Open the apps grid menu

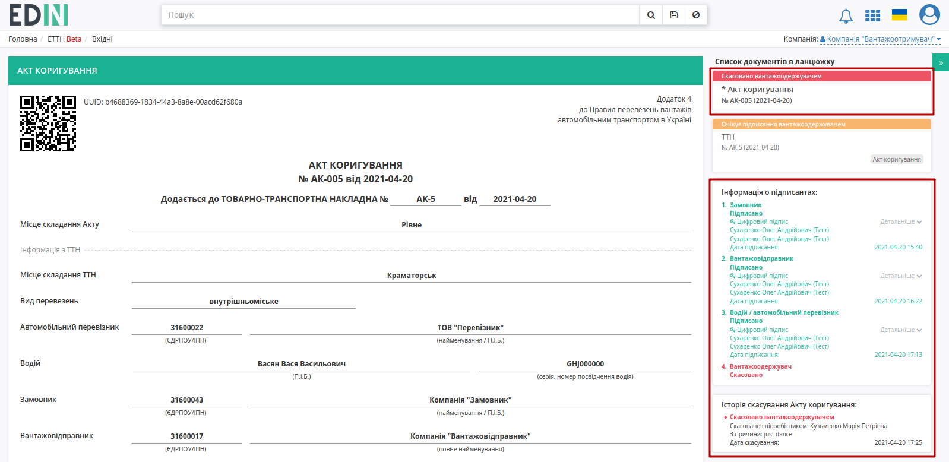pos(872,16)
